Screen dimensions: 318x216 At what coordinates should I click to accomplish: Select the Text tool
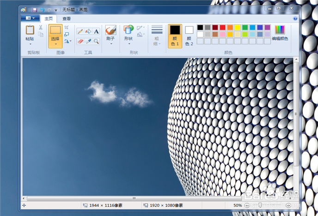96,31
